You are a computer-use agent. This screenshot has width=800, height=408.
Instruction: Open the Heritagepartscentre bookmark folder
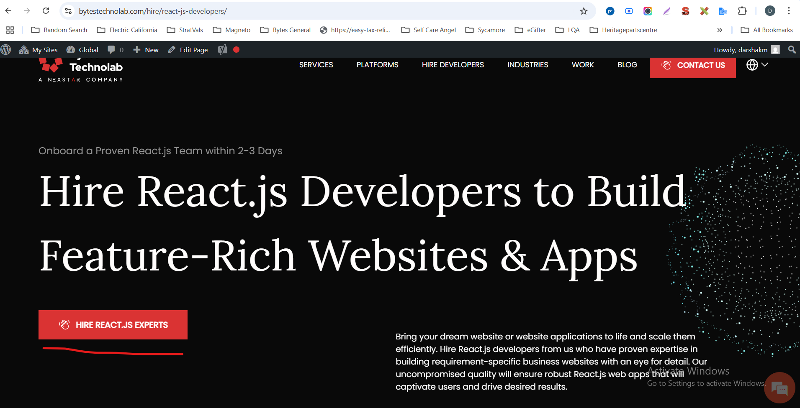click(x=623, y=30)
